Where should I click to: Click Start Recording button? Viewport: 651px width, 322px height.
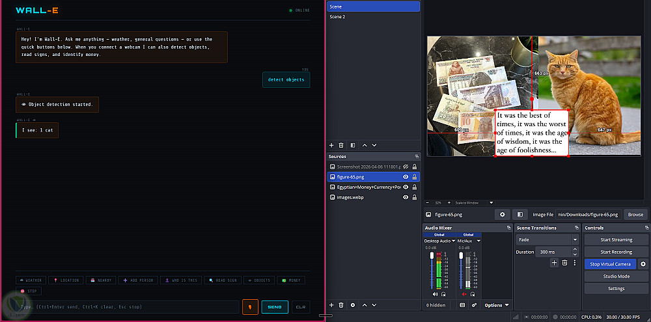coord(616,252)
